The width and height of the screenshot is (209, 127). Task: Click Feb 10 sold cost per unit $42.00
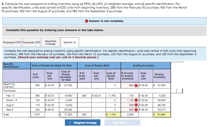(x=99, y=96)
